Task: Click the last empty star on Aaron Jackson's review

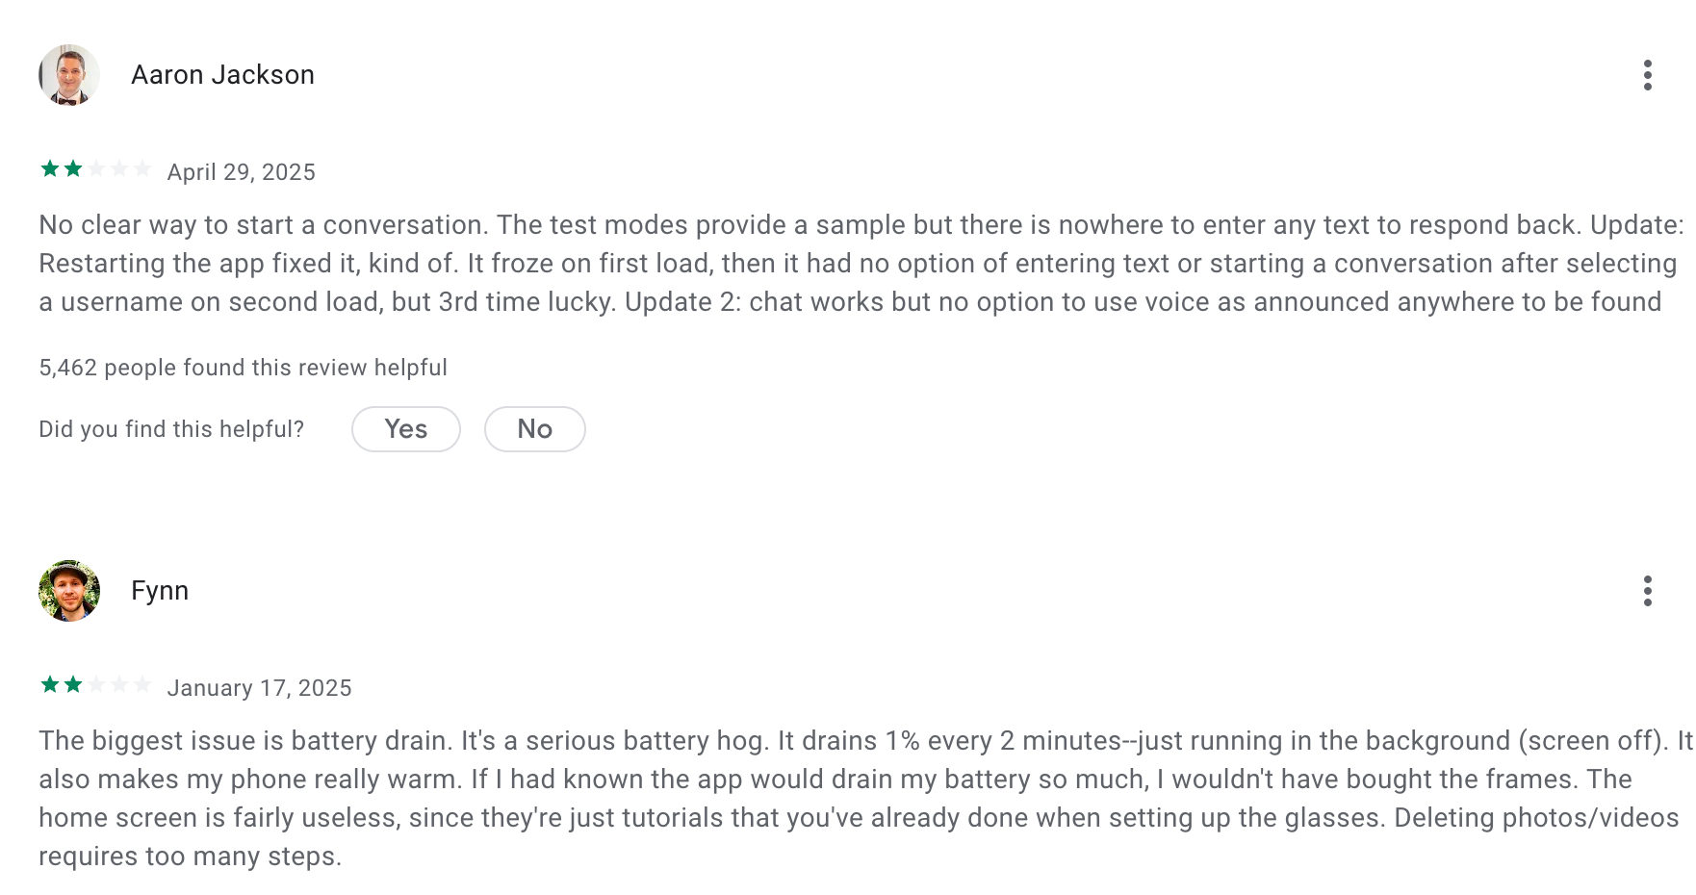Action: pos(142,170)
